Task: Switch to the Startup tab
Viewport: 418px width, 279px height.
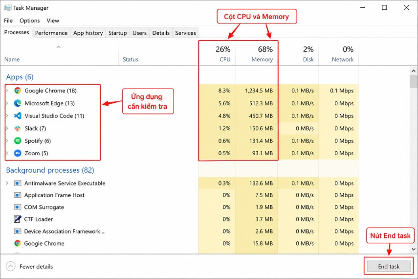Action: pos(117,33)
